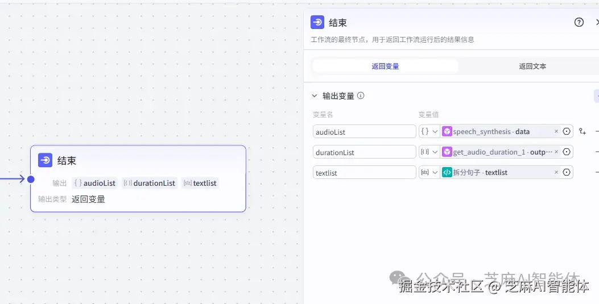Image resolution: width=599 pixels, height=304 pixels.
Task: Click the speech_synthesis plugin icon
Action: pos(447,131)
